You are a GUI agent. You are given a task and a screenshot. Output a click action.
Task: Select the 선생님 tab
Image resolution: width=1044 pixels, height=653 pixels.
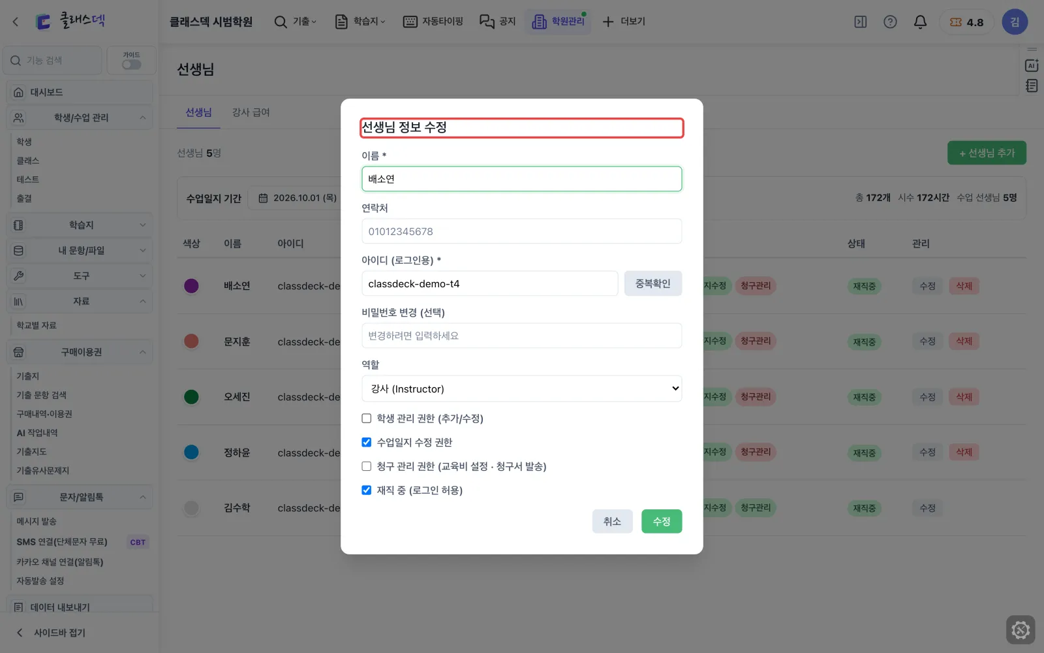(198, 112)
